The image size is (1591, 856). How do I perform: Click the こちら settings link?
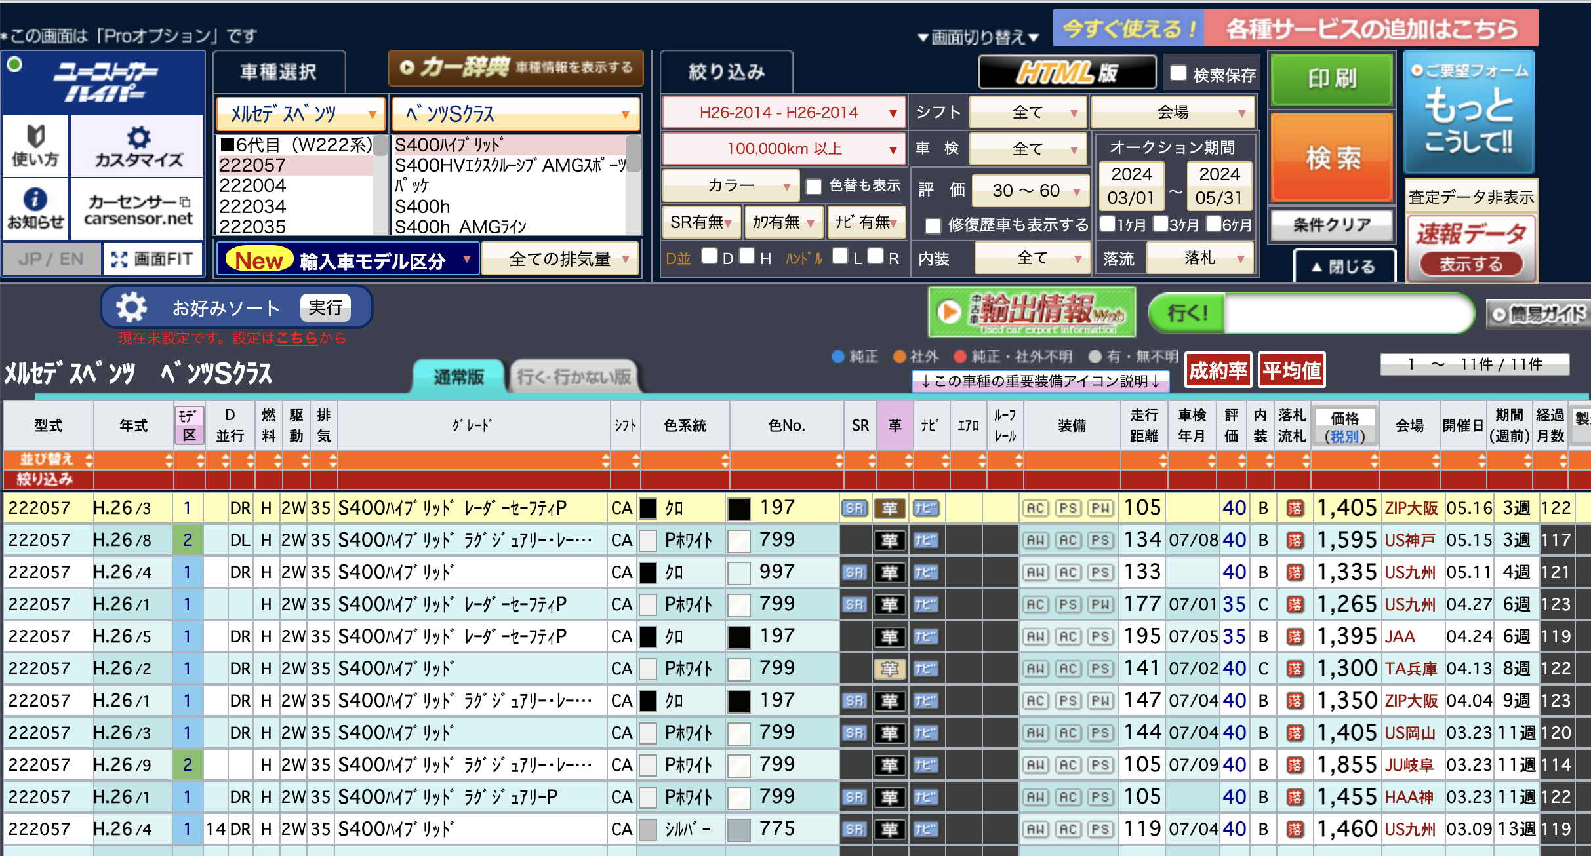pyautogui.click(x=297, y=338)
